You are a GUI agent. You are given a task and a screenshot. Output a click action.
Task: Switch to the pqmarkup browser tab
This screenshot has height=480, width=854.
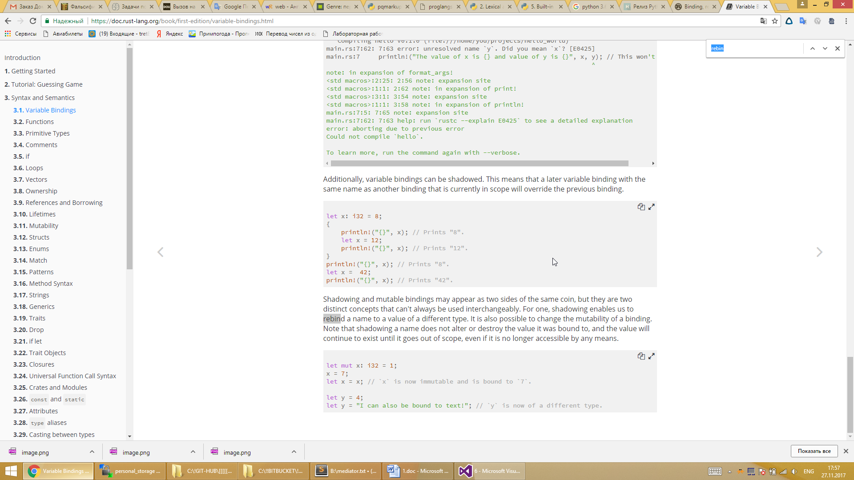pos(388,7)
